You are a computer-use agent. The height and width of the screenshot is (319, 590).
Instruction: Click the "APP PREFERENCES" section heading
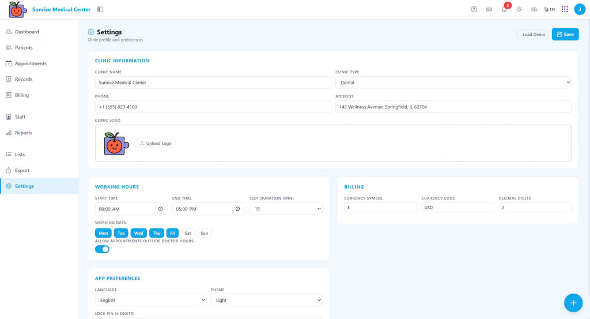tap(118, 278)
